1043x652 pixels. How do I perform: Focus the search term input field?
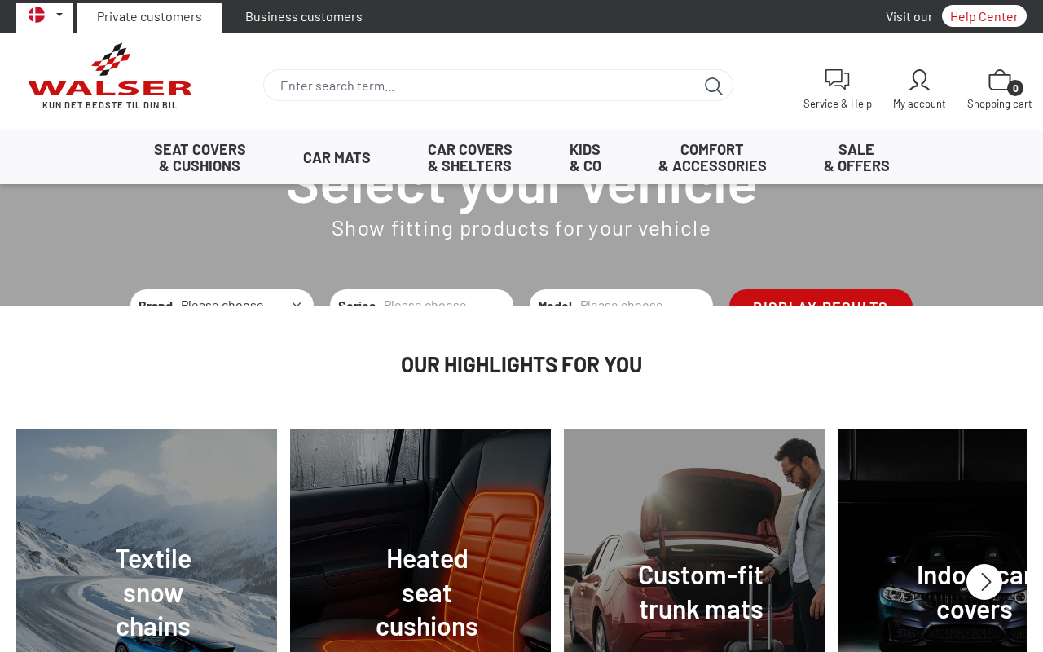(x=489, y=86)
